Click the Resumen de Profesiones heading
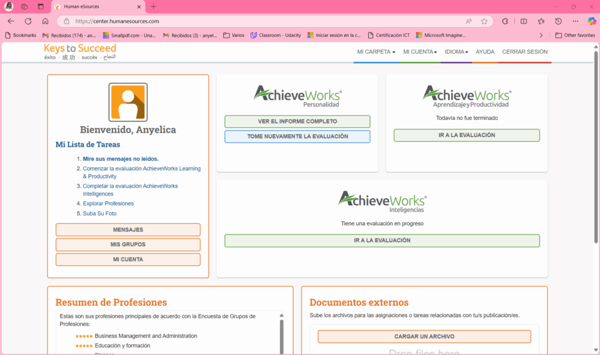 click(x=111, y=302)
